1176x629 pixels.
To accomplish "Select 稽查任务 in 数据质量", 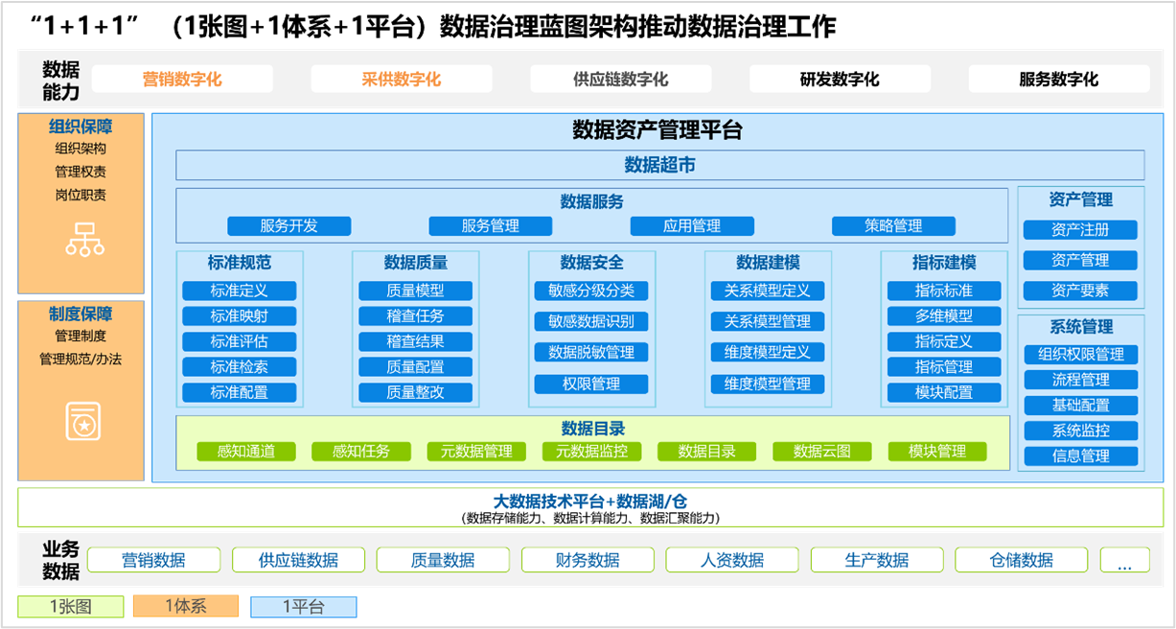I will point(415,316).
